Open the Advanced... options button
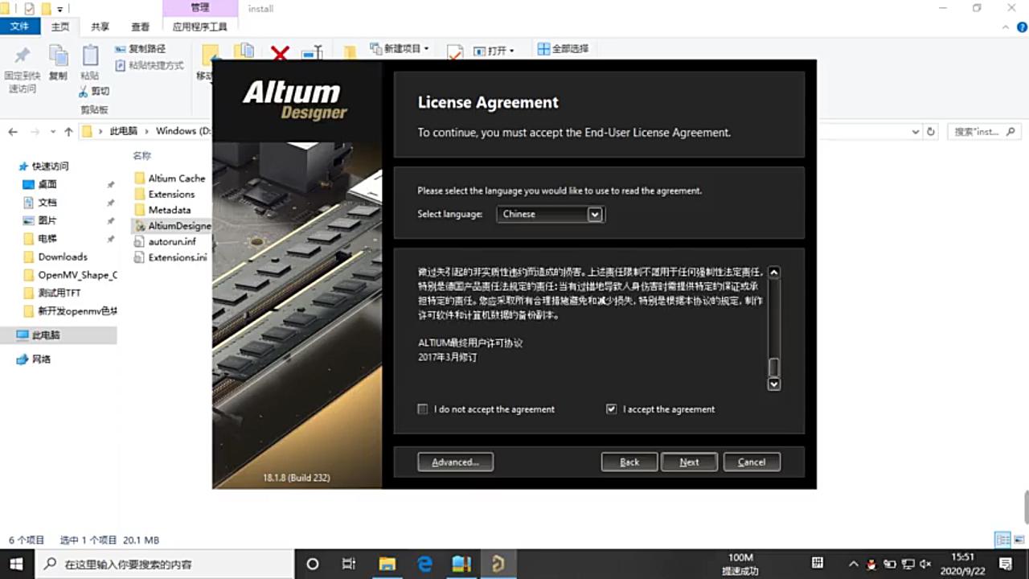Viewport: 1029px width, 579px height. click(455, 462)
